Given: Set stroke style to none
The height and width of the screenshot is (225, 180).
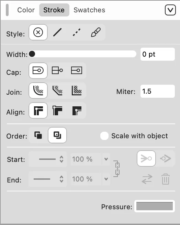Looking at the screenshot, I should pyautogui.click(x=38, y=32).
